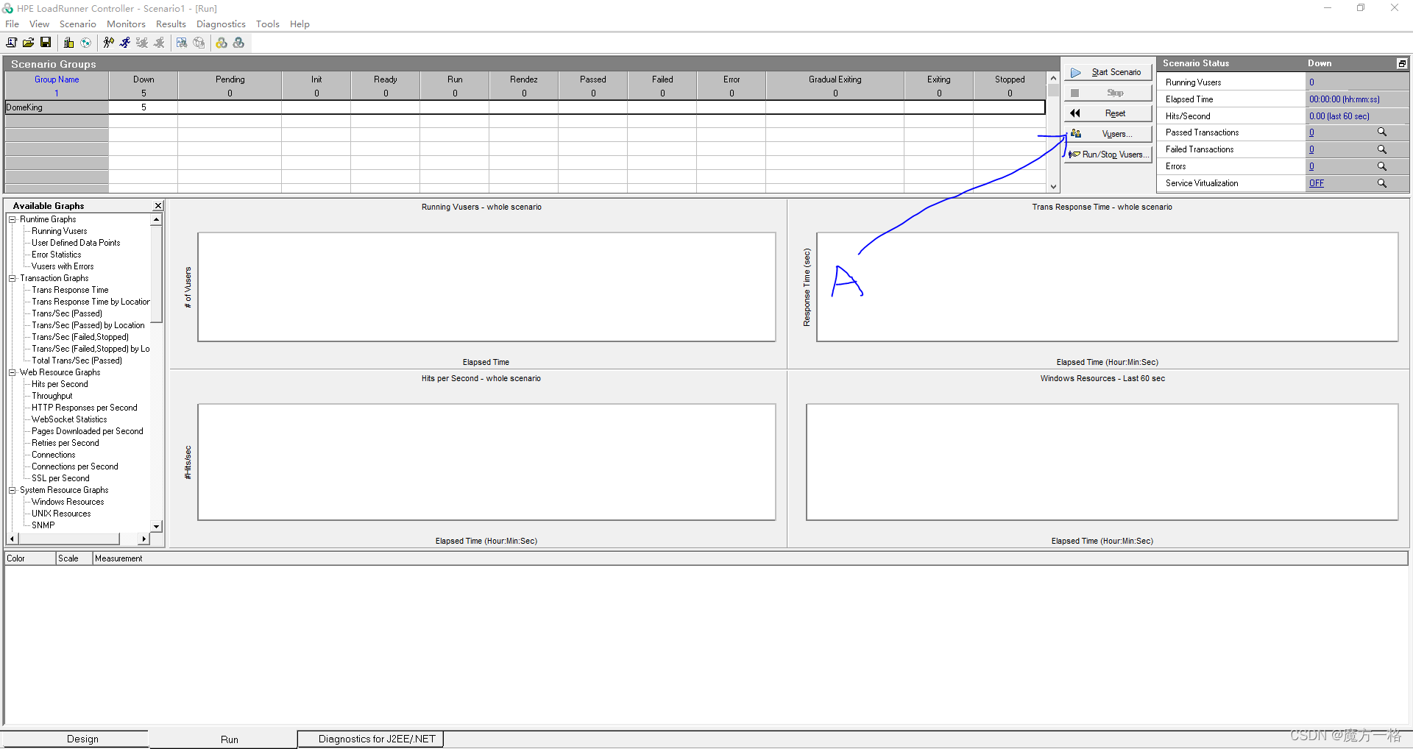Image resolution: width=1413 pixels, height=749 pixels.
Task: Click the globe network toolbar icon
Action: tap(85, 43)
